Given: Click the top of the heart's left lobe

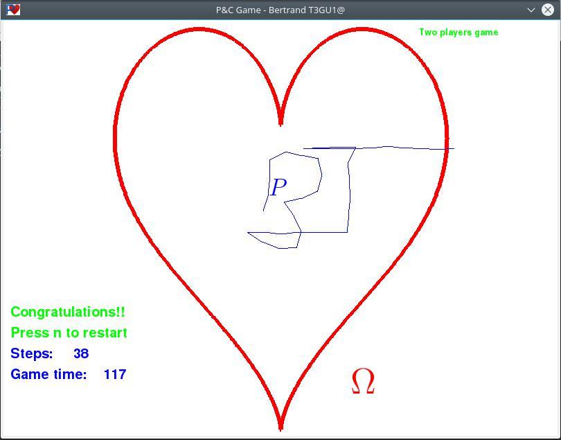Looking at the screenshot, I should pyautogui.click(x=199, y=29).
